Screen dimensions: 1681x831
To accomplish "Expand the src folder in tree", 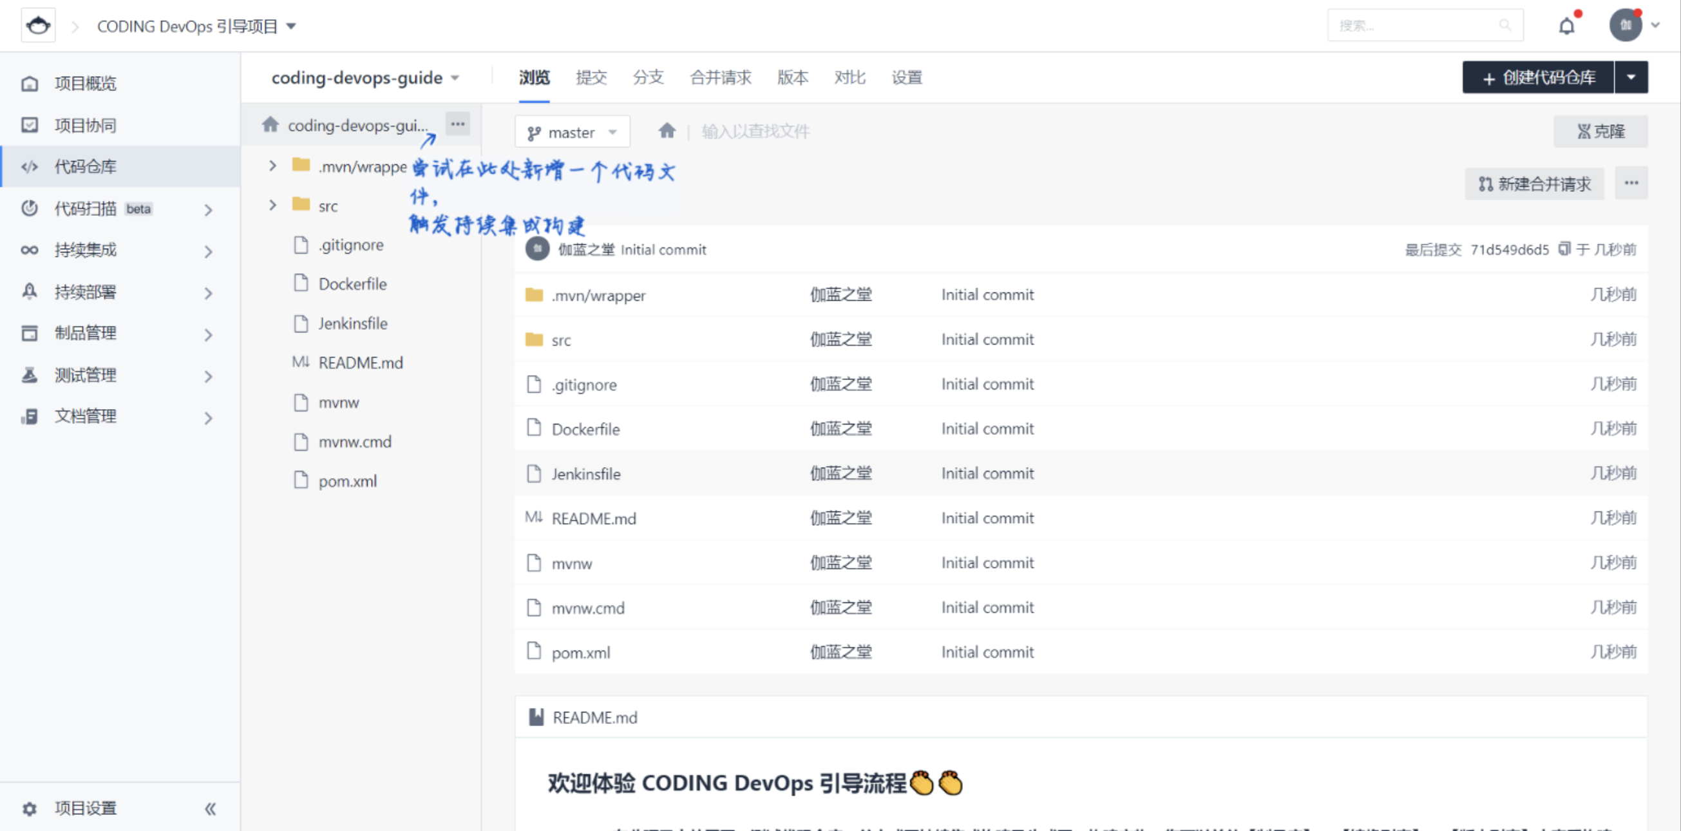I will [273, 205].
